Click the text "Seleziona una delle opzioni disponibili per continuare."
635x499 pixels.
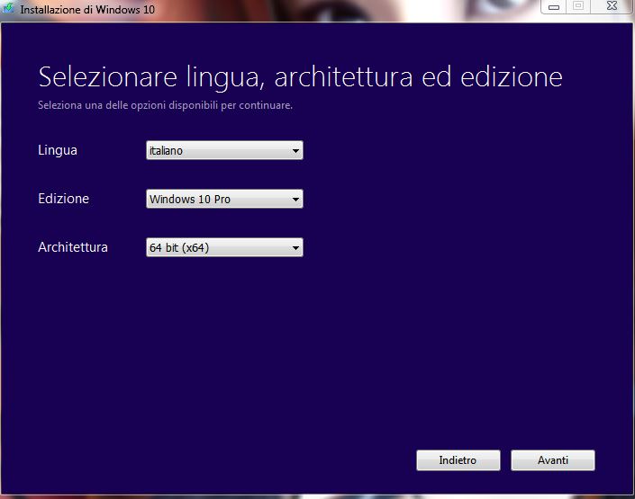coord(165,105)
